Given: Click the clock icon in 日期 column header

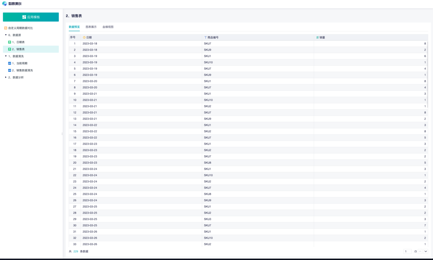Looking at the screenshot, I should [84, 38].
